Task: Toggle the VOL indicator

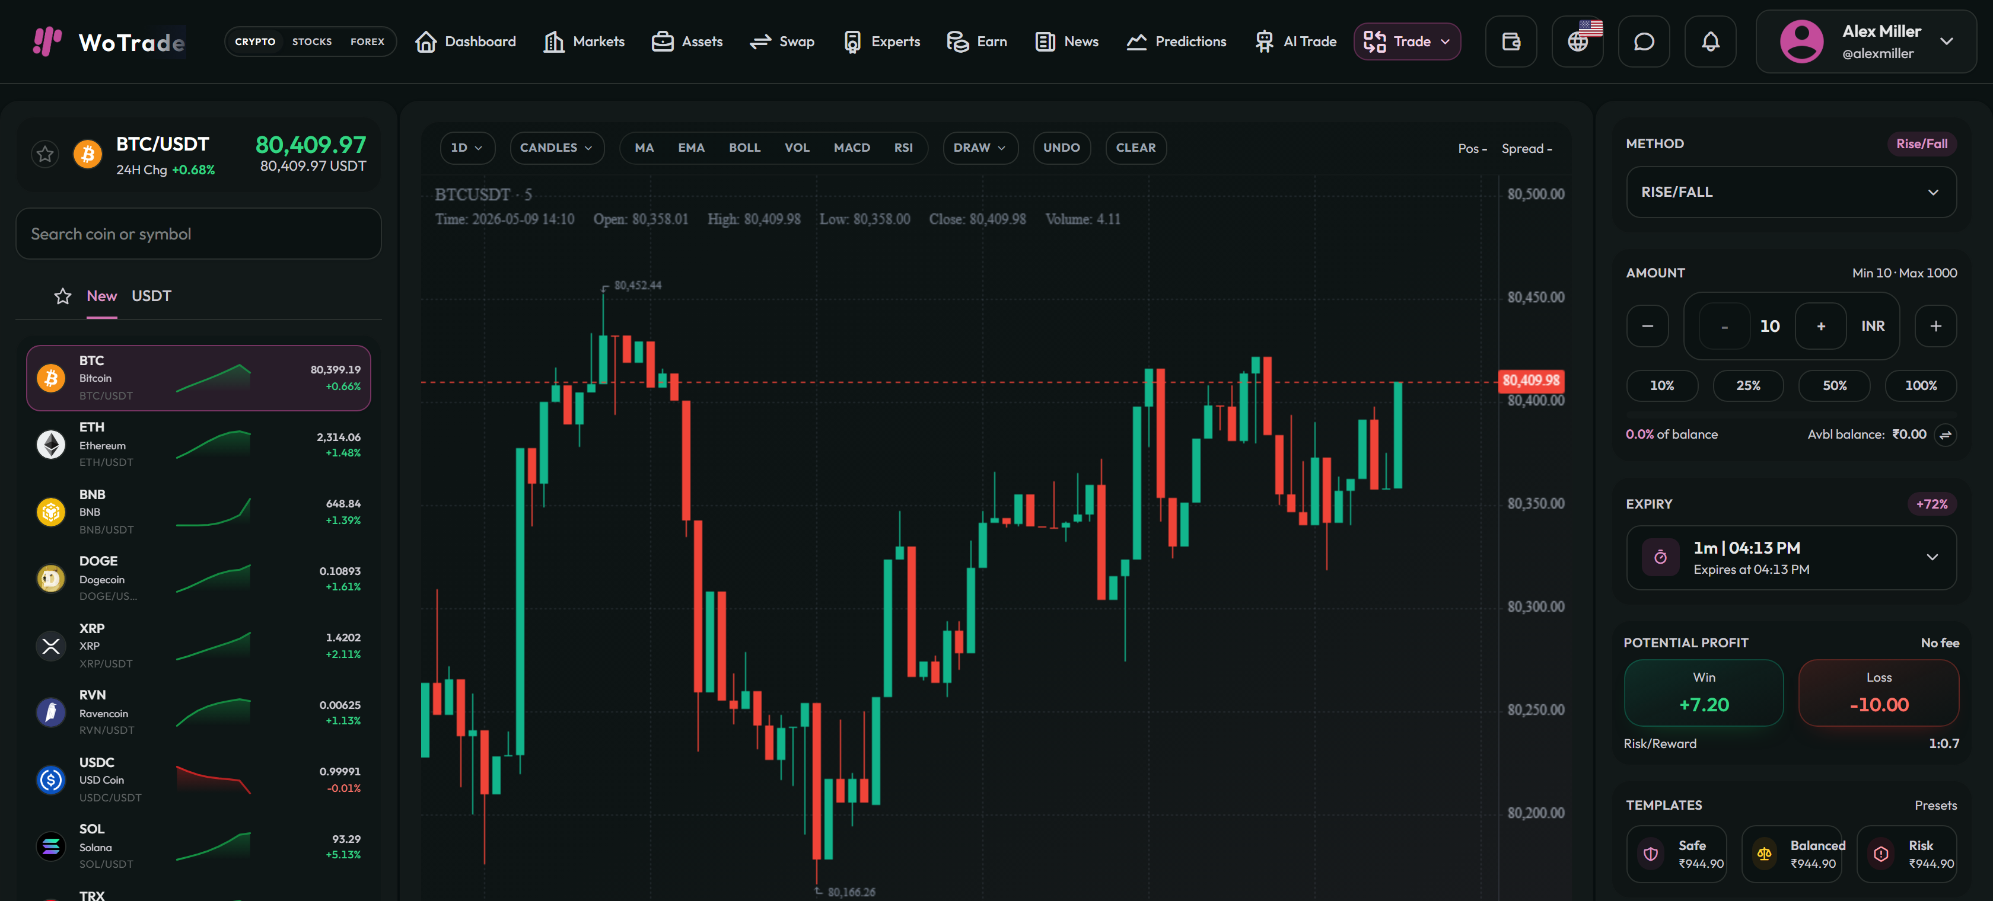Action: coord(797,148)
